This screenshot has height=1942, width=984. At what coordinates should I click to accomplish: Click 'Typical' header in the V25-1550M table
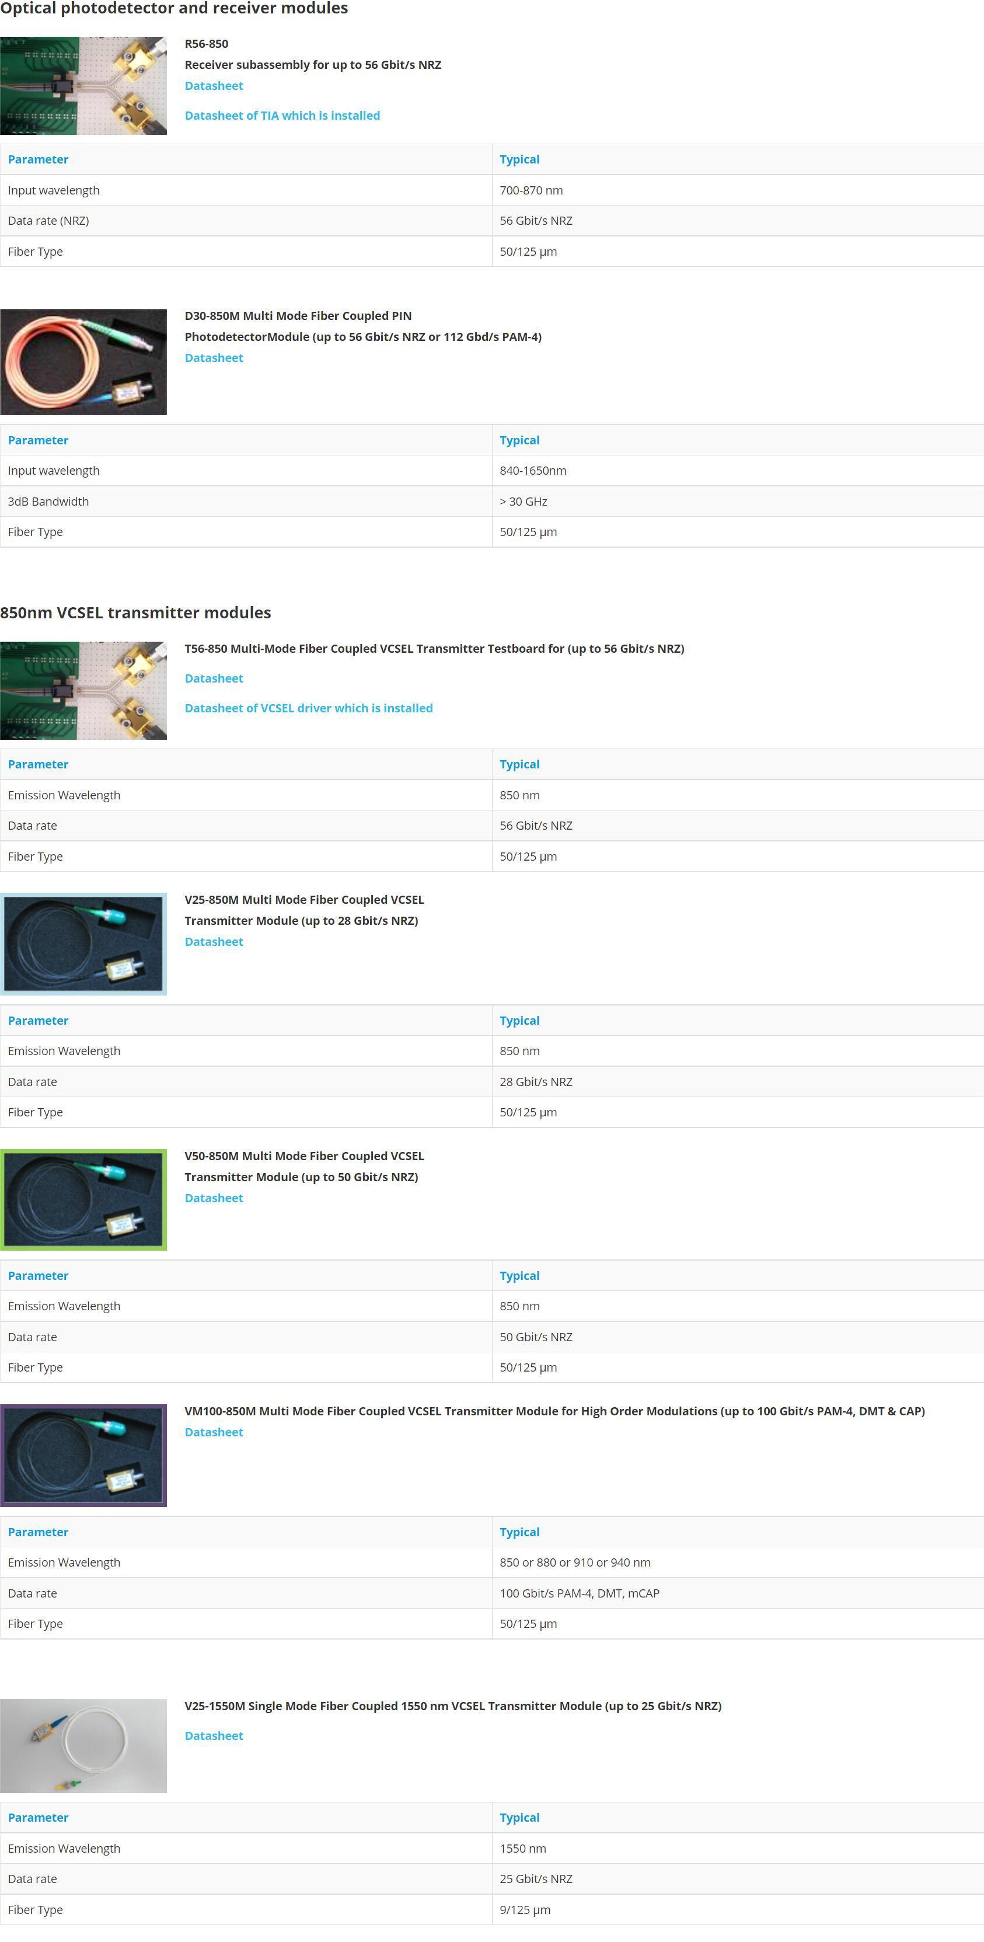520,1818
